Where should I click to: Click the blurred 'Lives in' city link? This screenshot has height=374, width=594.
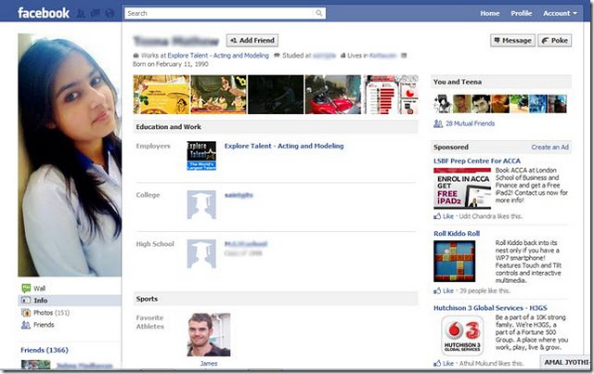[x=382, y=56]
